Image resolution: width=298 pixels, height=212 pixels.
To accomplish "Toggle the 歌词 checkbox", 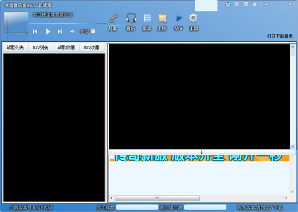I will tap(93, 31).
